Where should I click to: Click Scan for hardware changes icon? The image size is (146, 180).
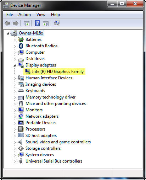57,23
